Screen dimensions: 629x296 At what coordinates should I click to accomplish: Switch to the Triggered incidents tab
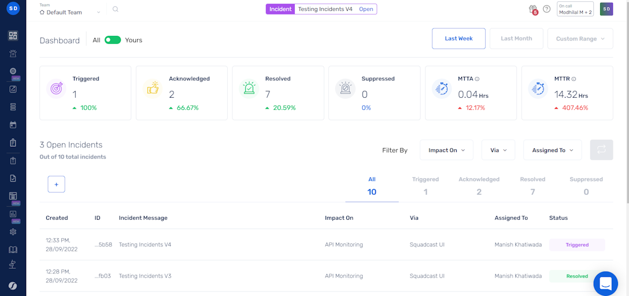click(425, 186)
